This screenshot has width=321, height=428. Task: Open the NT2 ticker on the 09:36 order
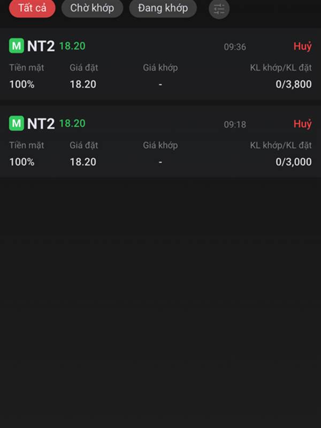coord(41,46)
